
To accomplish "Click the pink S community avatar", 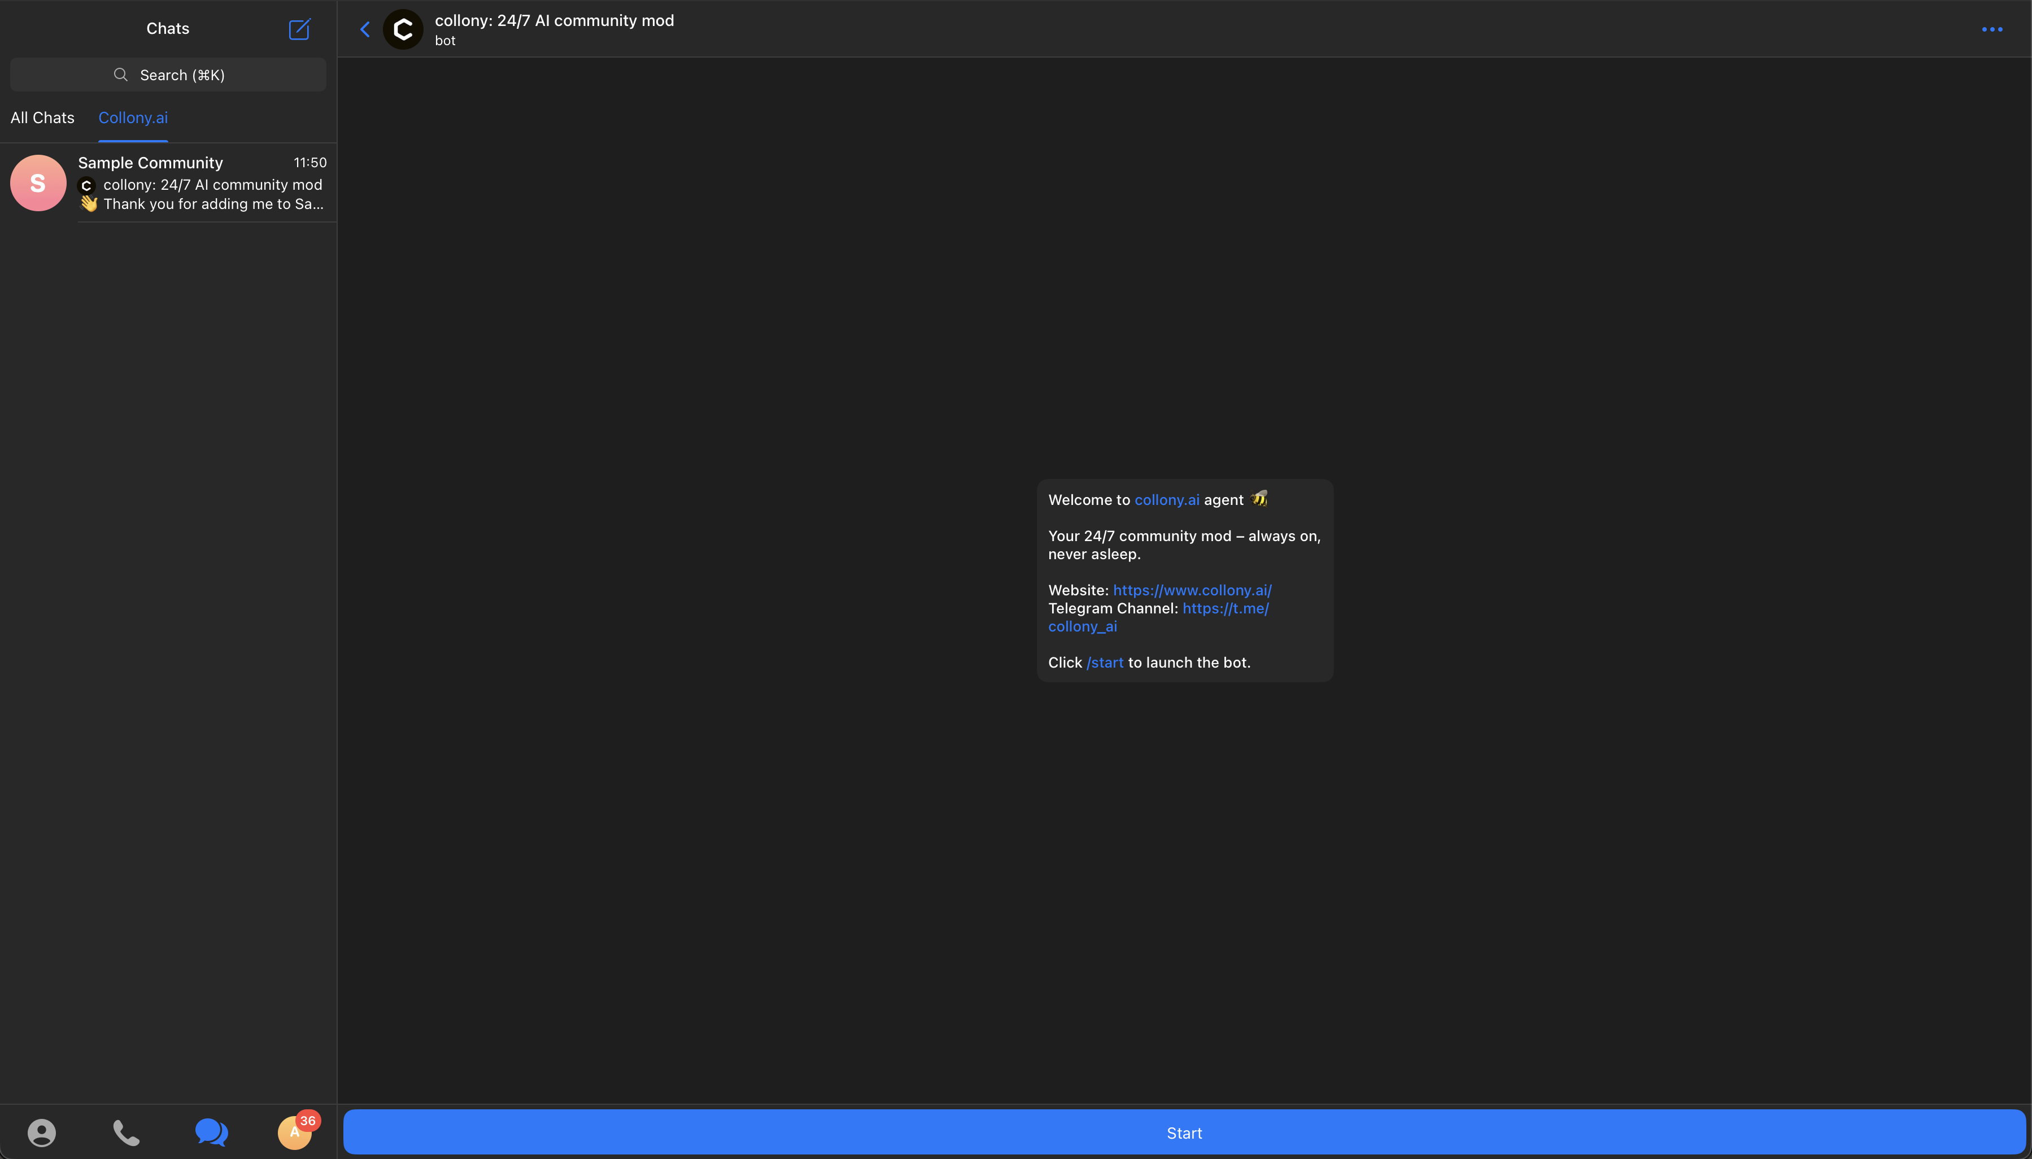I will pos(38,183).
